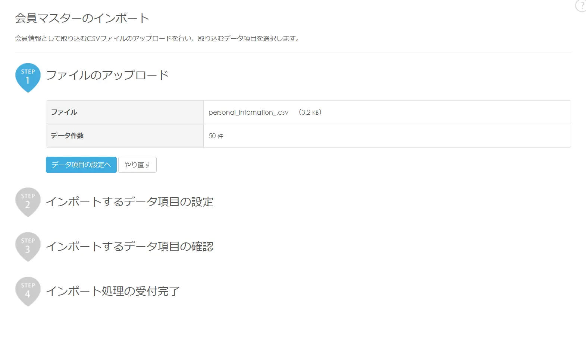This screenshot has height=340, width=586.
Task: Click the 会員マスターのインポート page title
Action: click(82, 18)
